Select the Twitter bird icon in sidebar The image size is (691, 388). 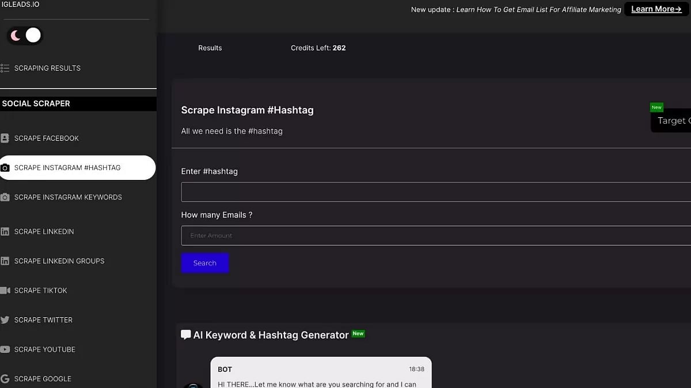click(6, 320)
